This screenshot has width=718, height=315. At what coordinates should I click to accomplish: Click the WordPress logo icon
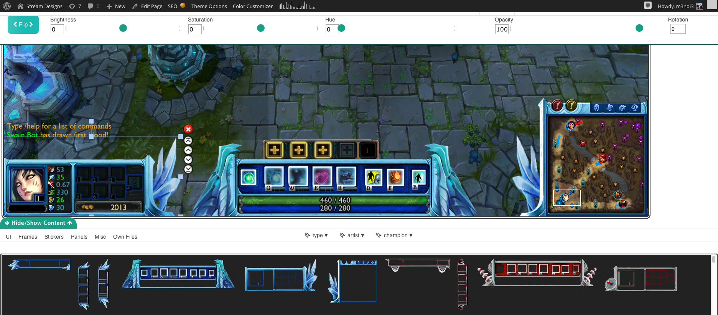coord(7,6)
